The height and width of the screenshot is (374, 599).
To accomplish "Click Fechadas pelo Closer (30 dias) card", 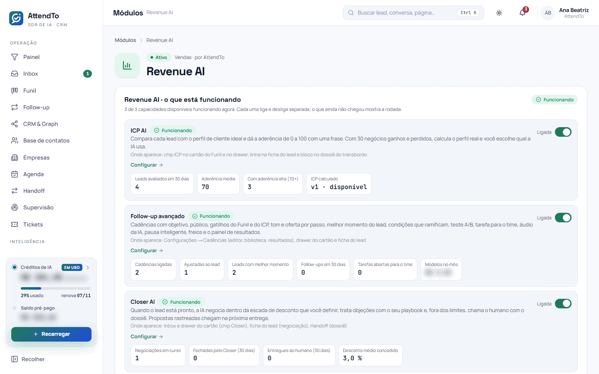I will click(224, 355).
